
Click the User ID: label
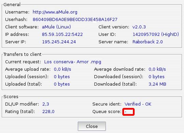click(107, 35)
